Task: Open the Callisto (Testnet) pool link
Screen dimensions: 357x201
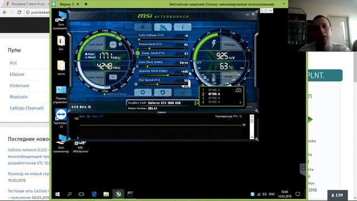Action: click(x=26, y=108)
